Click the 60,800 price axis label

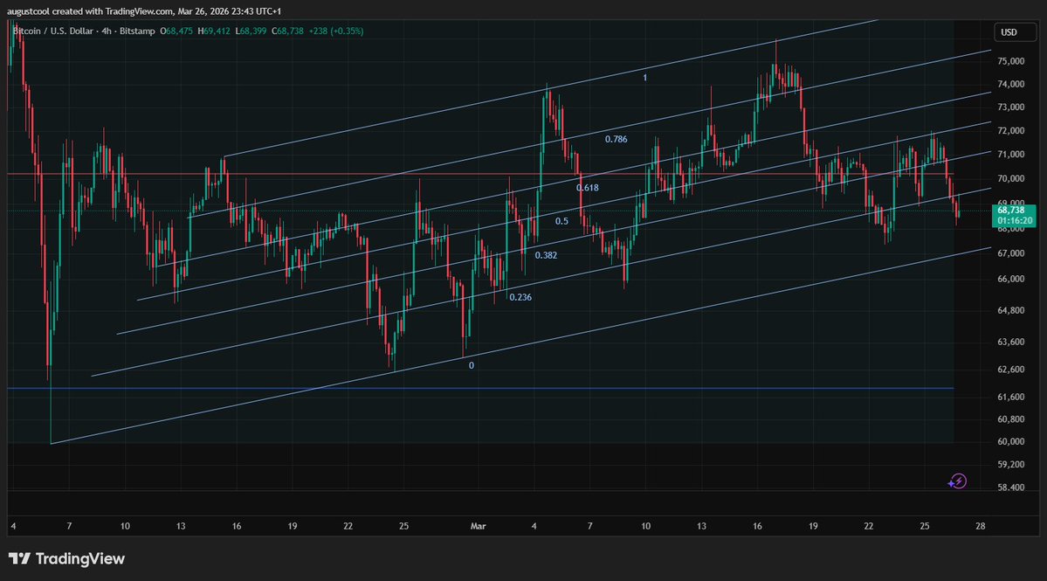point(1011,418)
